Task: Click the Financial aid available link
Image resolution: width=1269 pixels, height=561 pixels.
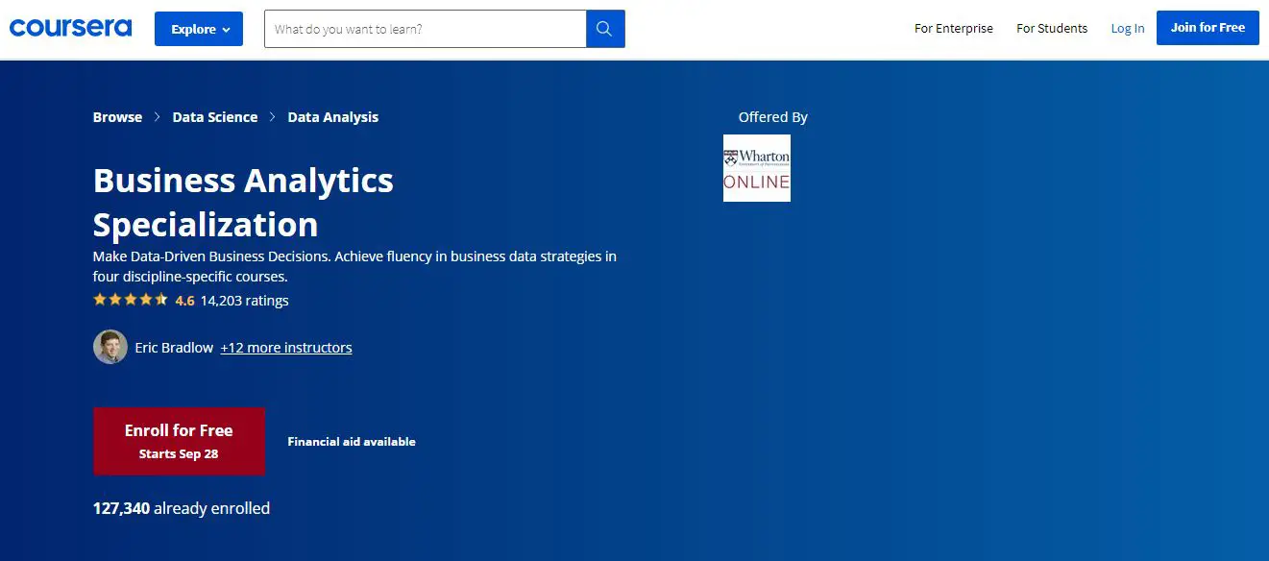Action: click(x=352, y=441)
